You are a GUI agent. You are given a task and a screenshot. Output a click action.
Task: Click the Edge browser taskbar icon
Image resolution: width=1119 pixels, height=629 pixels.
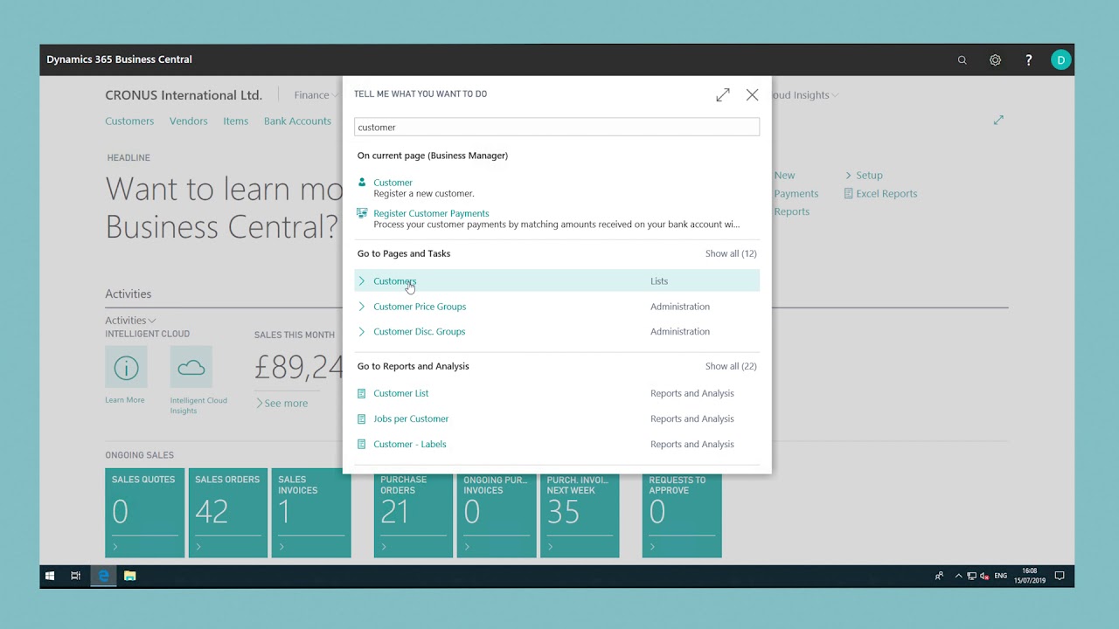click(x=103, y=576)
